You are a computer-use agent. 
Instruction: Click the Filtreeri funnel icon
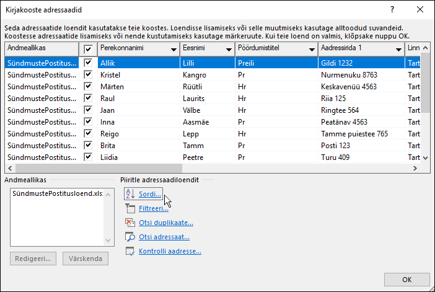pyautogui.click(x=130, y=208)
